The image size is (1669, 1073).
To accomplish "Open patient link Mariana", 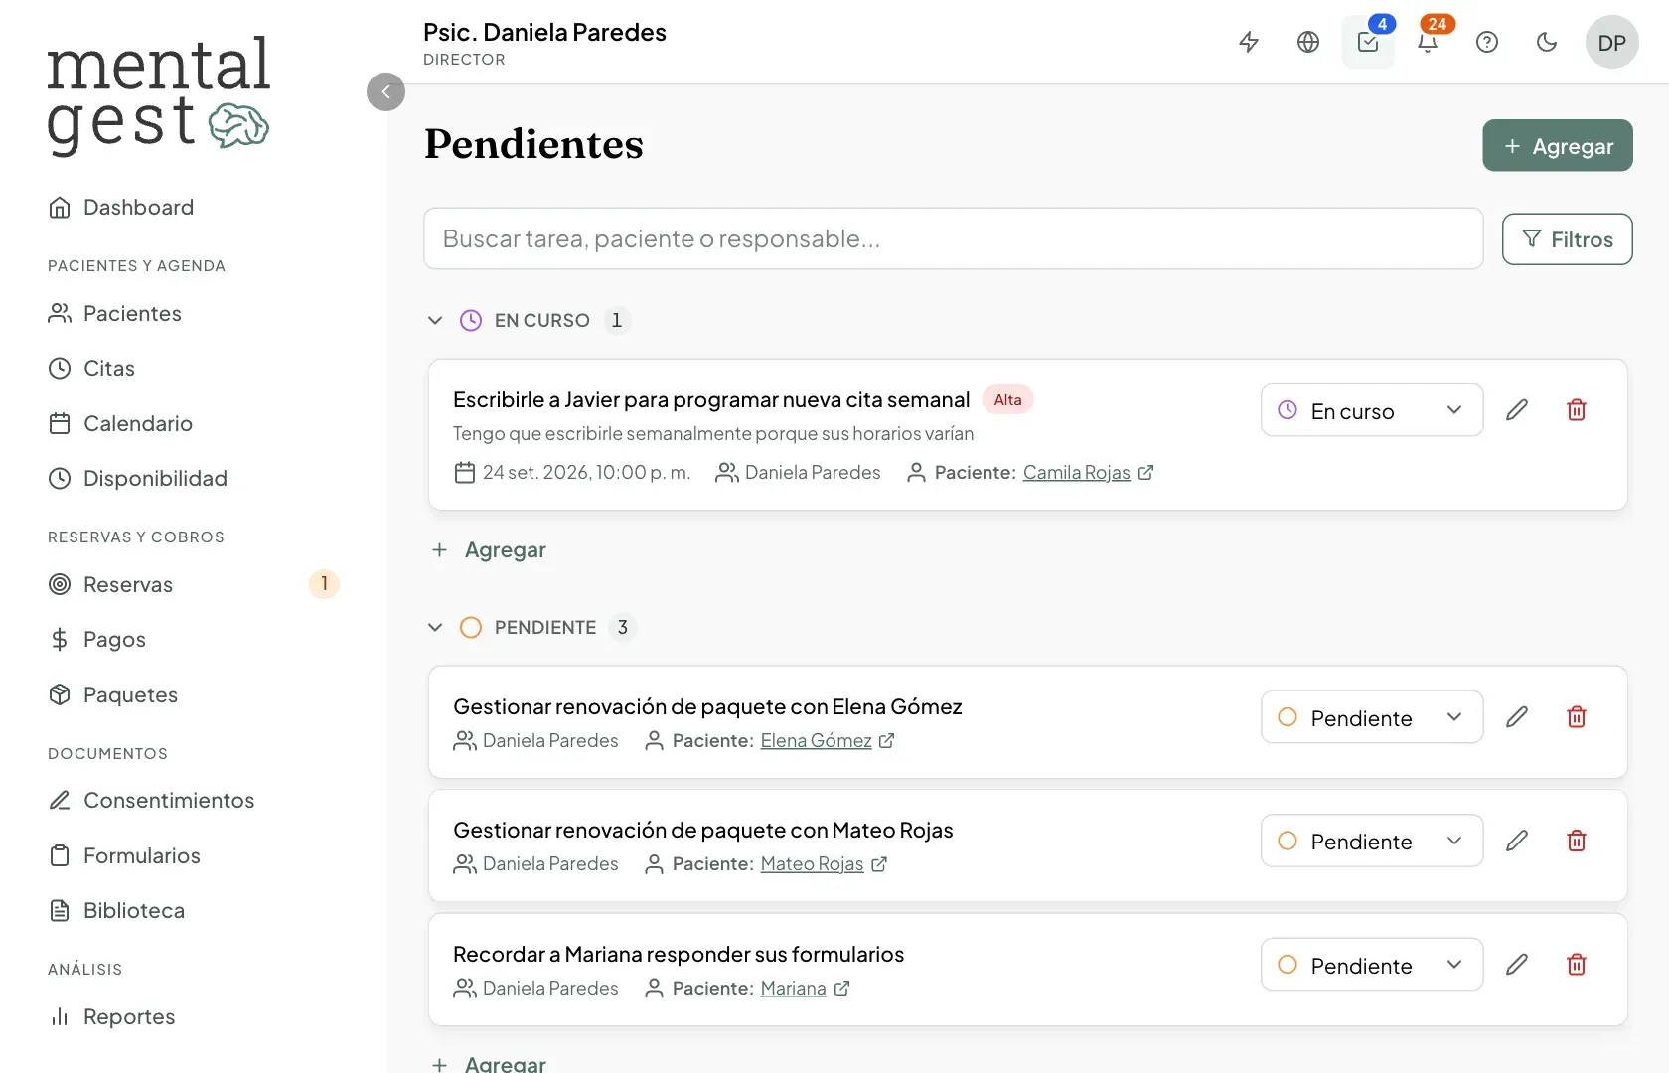I will pos(794,989).
